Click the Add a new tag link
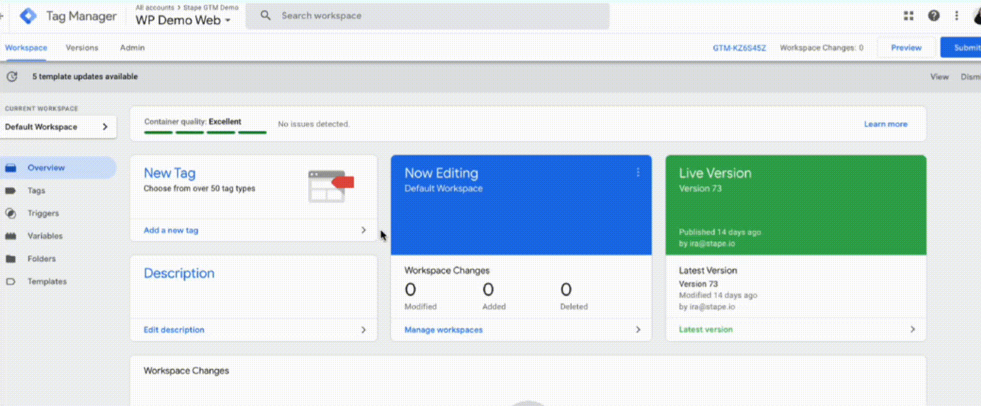 click(x=171, y=231)
